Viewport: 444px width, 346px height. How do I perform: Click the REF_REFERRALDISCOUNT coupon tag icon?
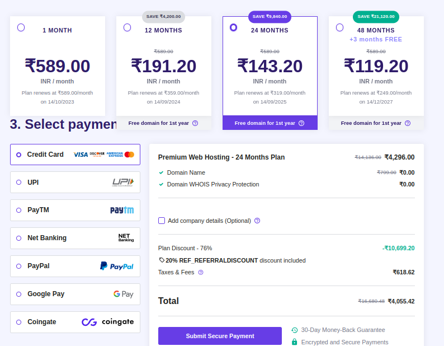162,260
